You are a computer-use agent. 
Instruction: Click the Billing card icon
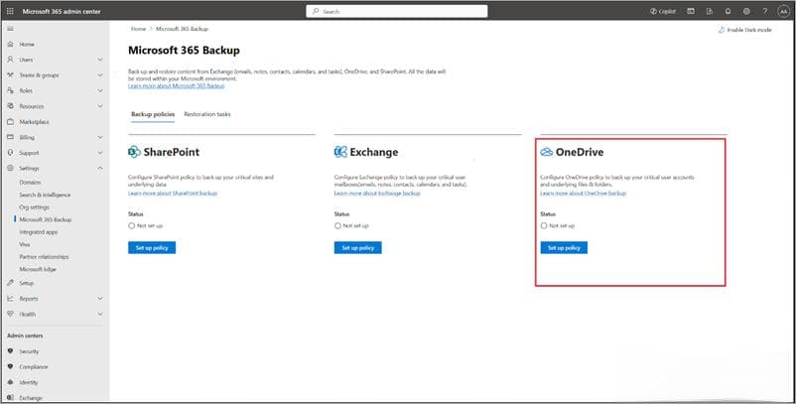tap(10, 137)
